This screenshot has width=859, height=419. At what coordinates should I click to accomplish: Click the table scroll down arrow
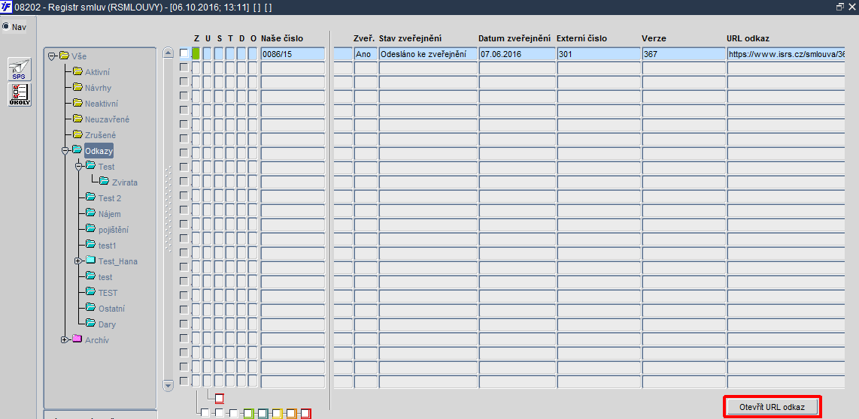point(168,386)
